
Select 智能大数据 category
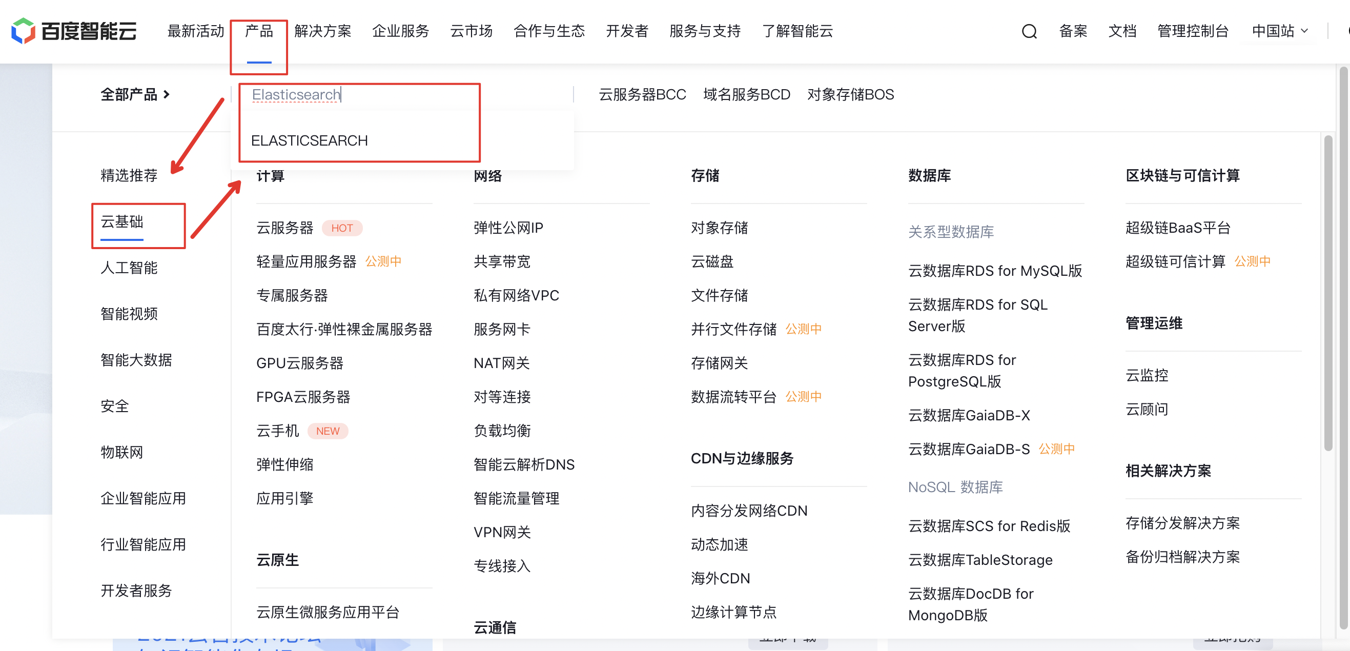click(136, 359)
